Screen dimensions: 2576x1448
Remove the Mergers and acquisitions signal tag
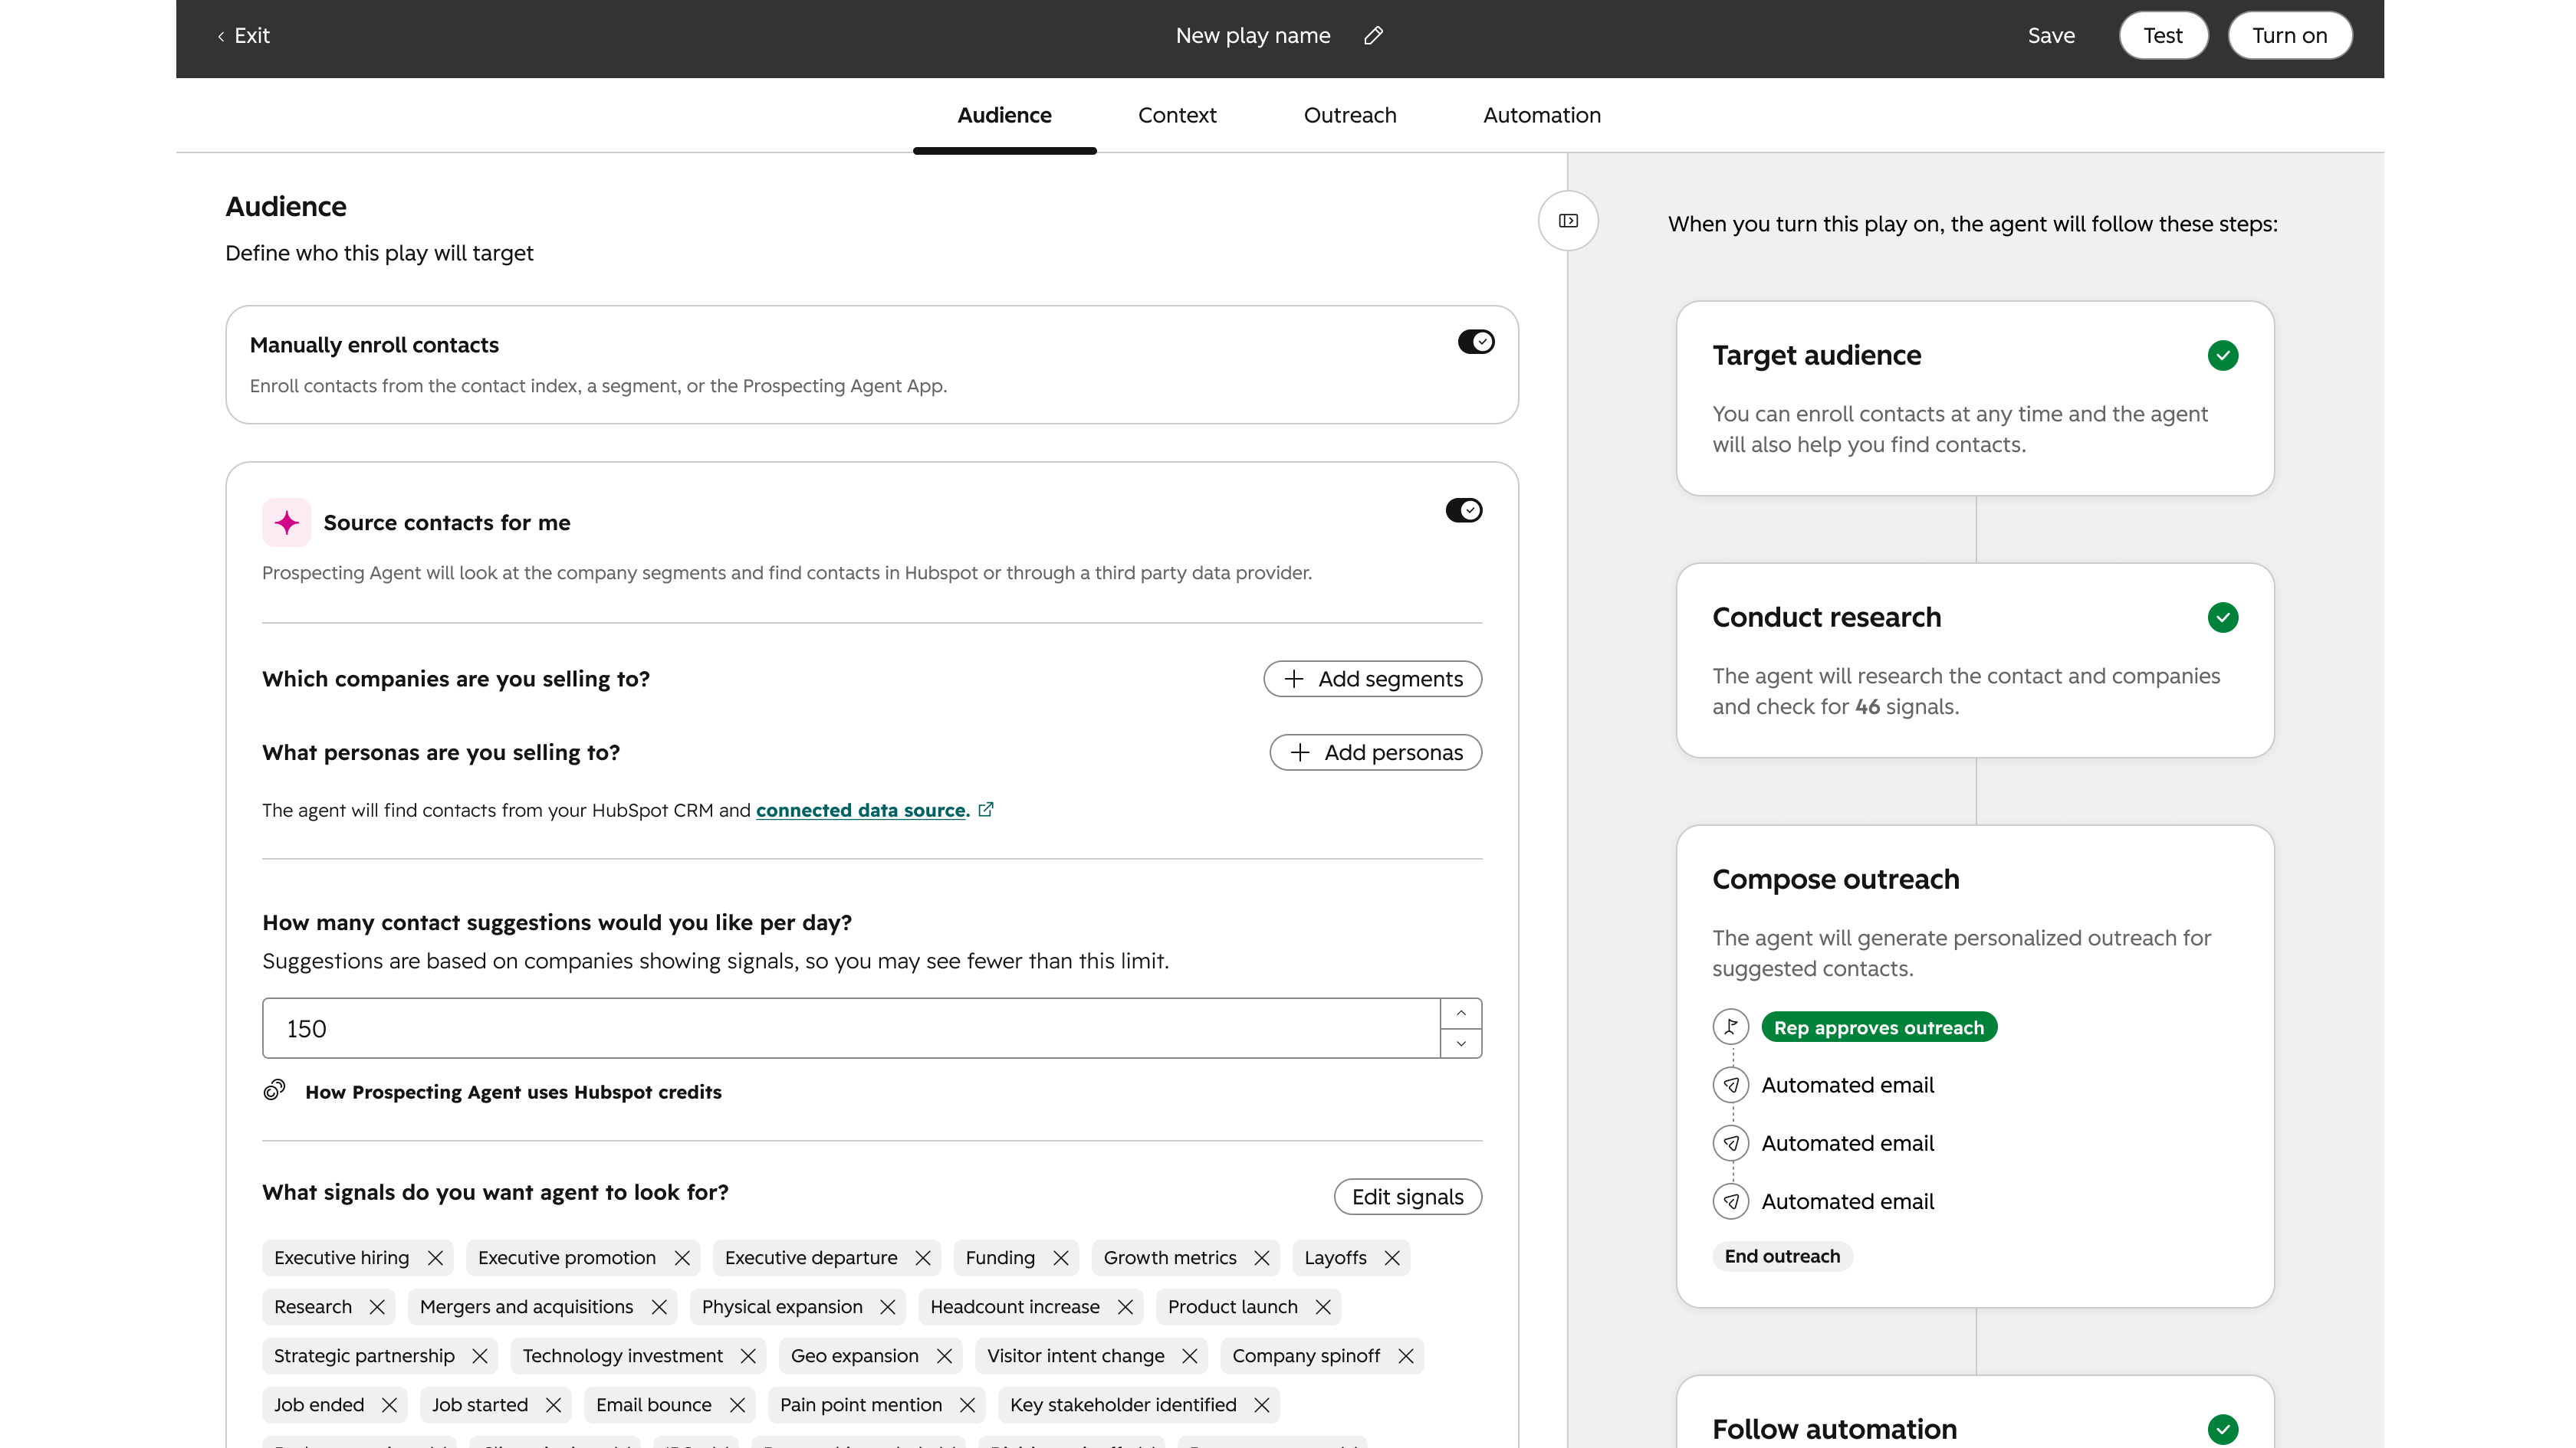[659, 1307]
